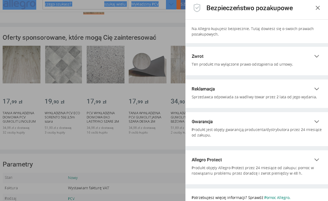The height and width of the screenshot is (201, 328).
Task: Close the Bezpieczeństwo pozakupowe panel
Action: tap(317, 8)
